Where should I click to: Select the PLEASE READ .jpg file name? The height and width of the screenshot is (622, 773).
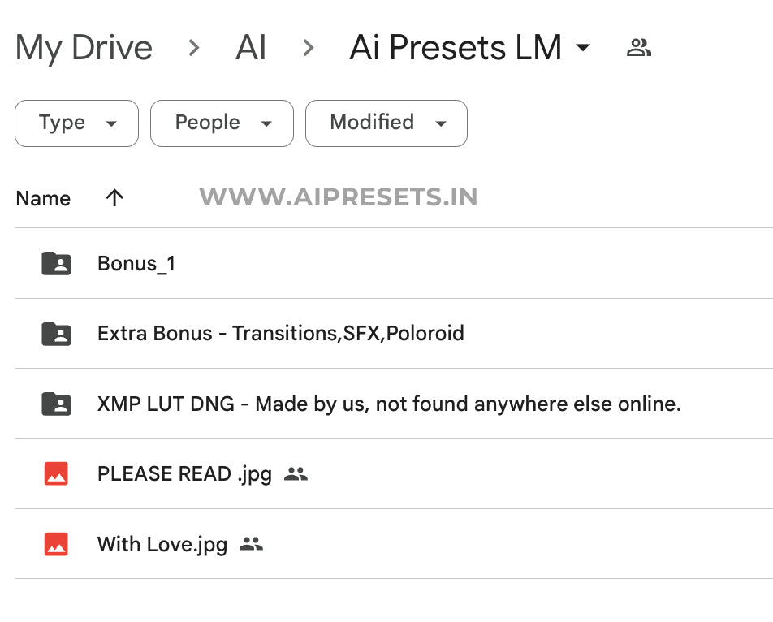tap(185, 474)
